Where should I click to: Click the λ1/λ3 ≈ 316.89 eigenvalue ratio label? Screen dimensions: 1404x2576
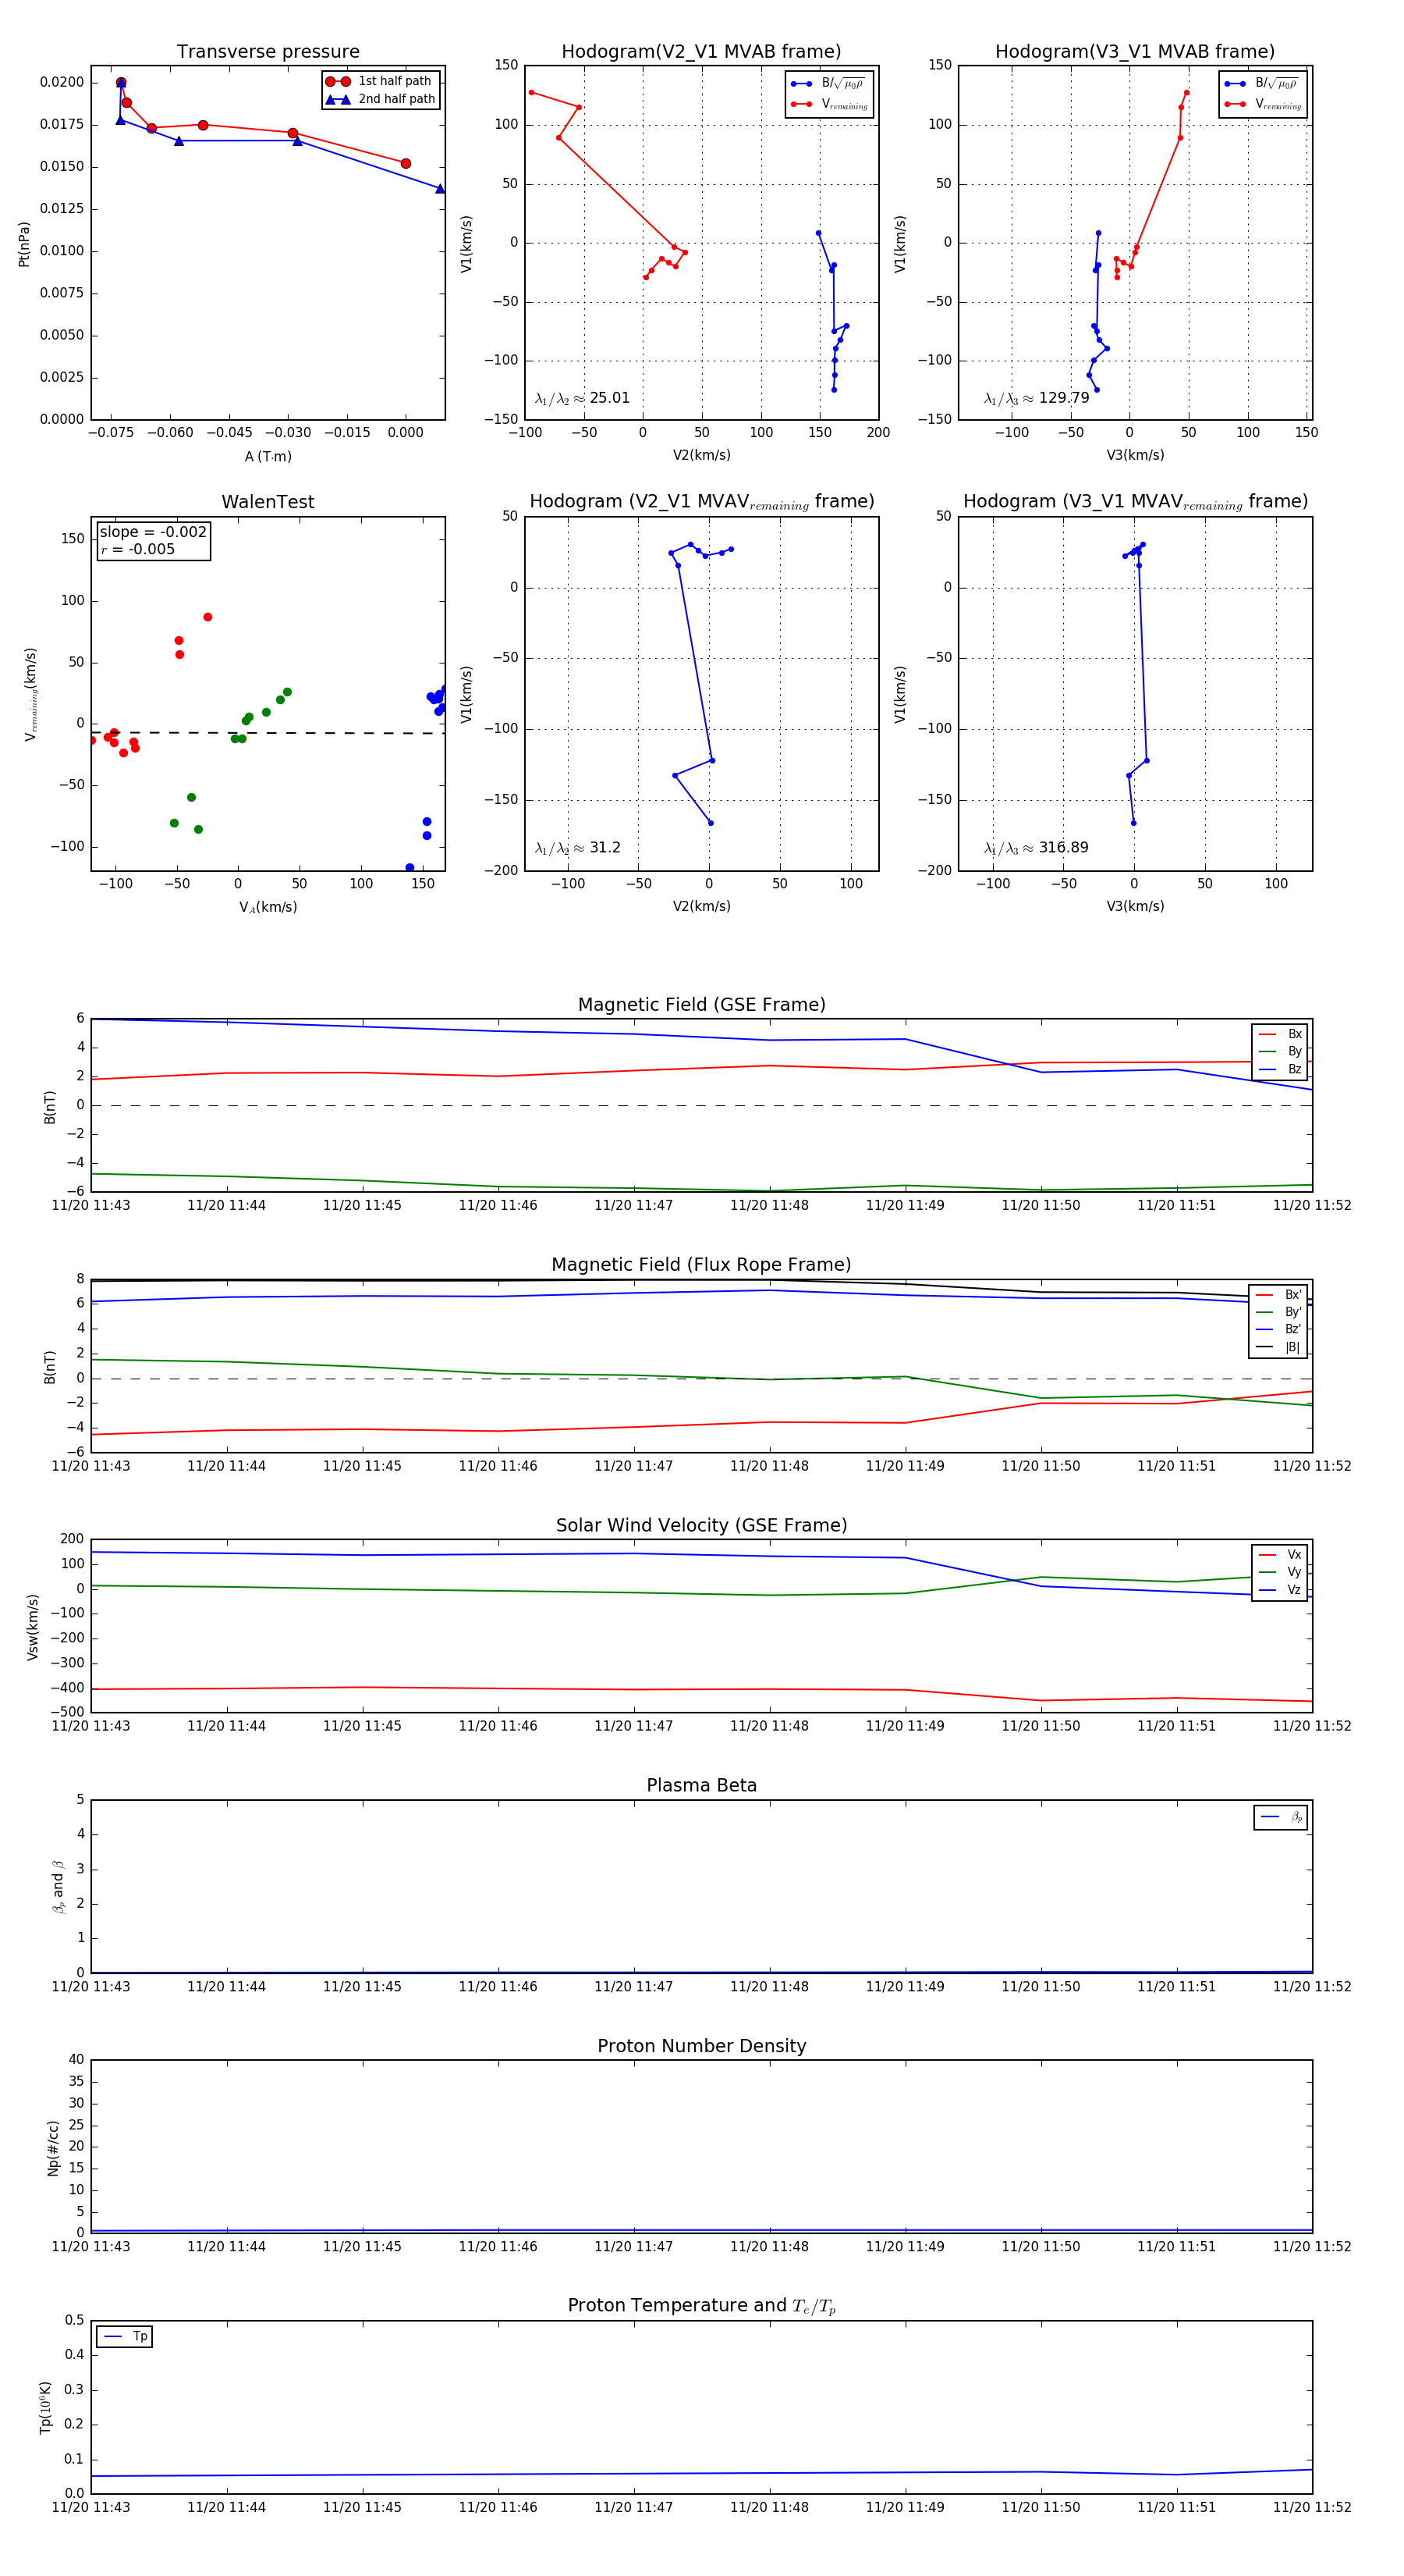pyautogui.click(x=1037, y=848)
